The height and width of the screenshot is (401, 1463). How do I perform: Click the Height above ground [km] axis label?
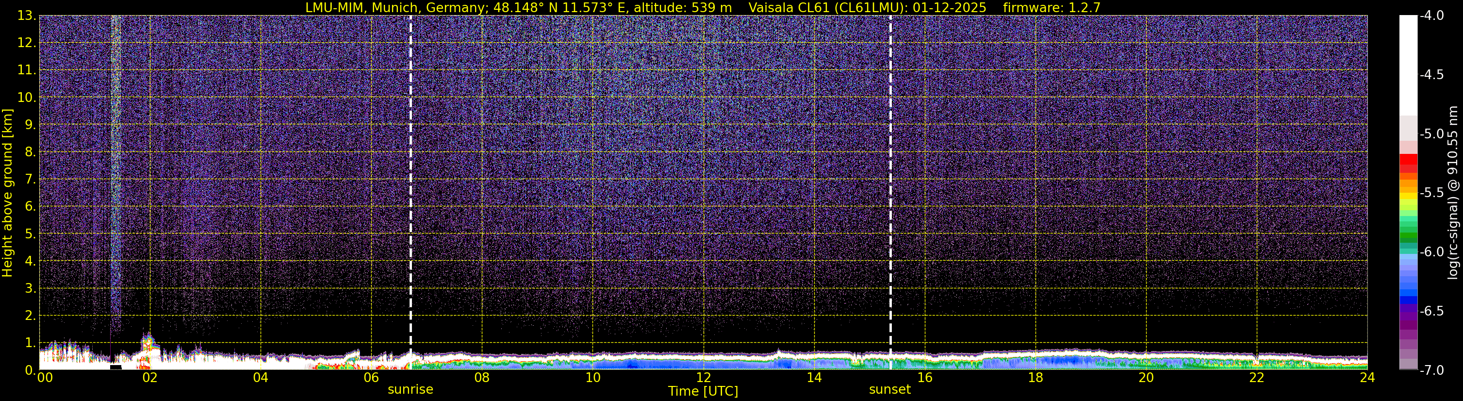click(x=7, y=193)
